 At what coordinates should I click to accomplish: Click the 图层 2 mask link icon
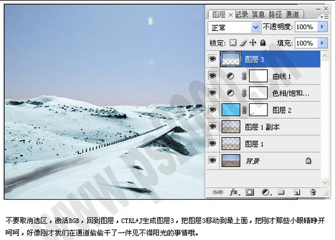tap(244, 110)
